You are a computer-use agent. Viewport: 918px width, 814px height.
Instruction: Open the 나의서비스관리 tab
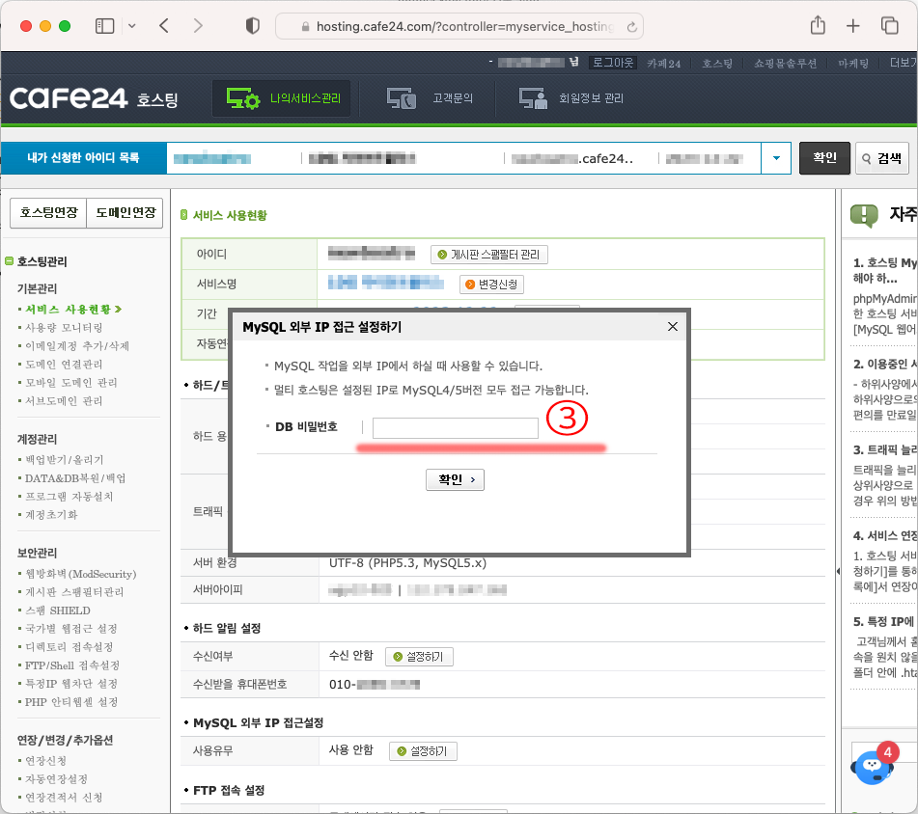point(282,98)
